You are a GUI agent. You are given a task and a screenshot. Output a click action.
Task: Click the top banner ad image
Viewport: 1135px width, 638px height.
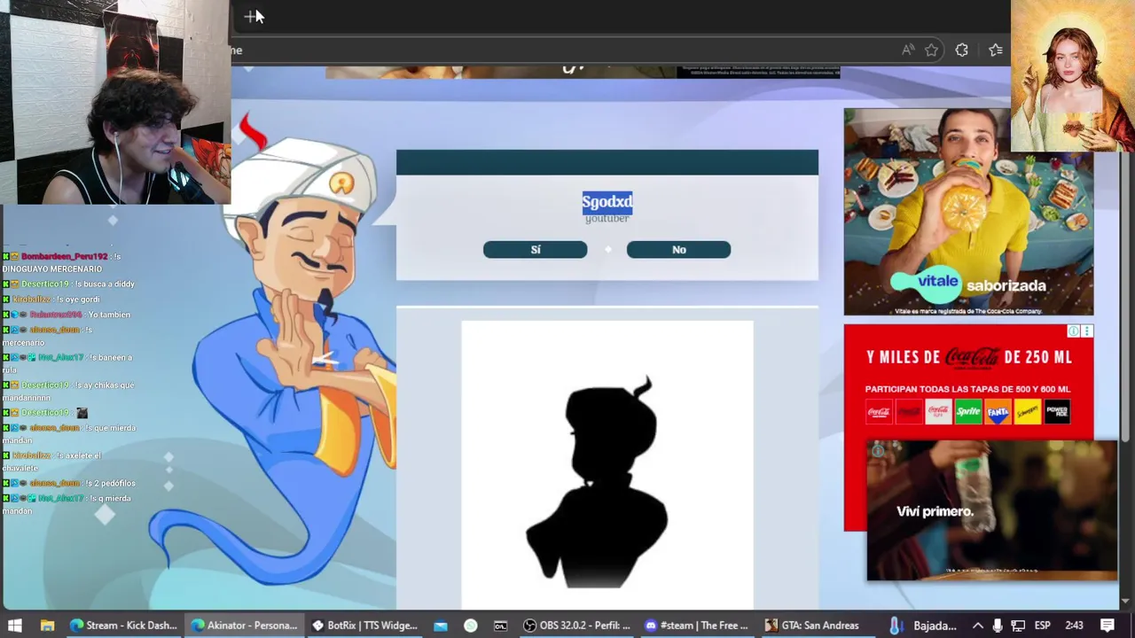(583, 72)
